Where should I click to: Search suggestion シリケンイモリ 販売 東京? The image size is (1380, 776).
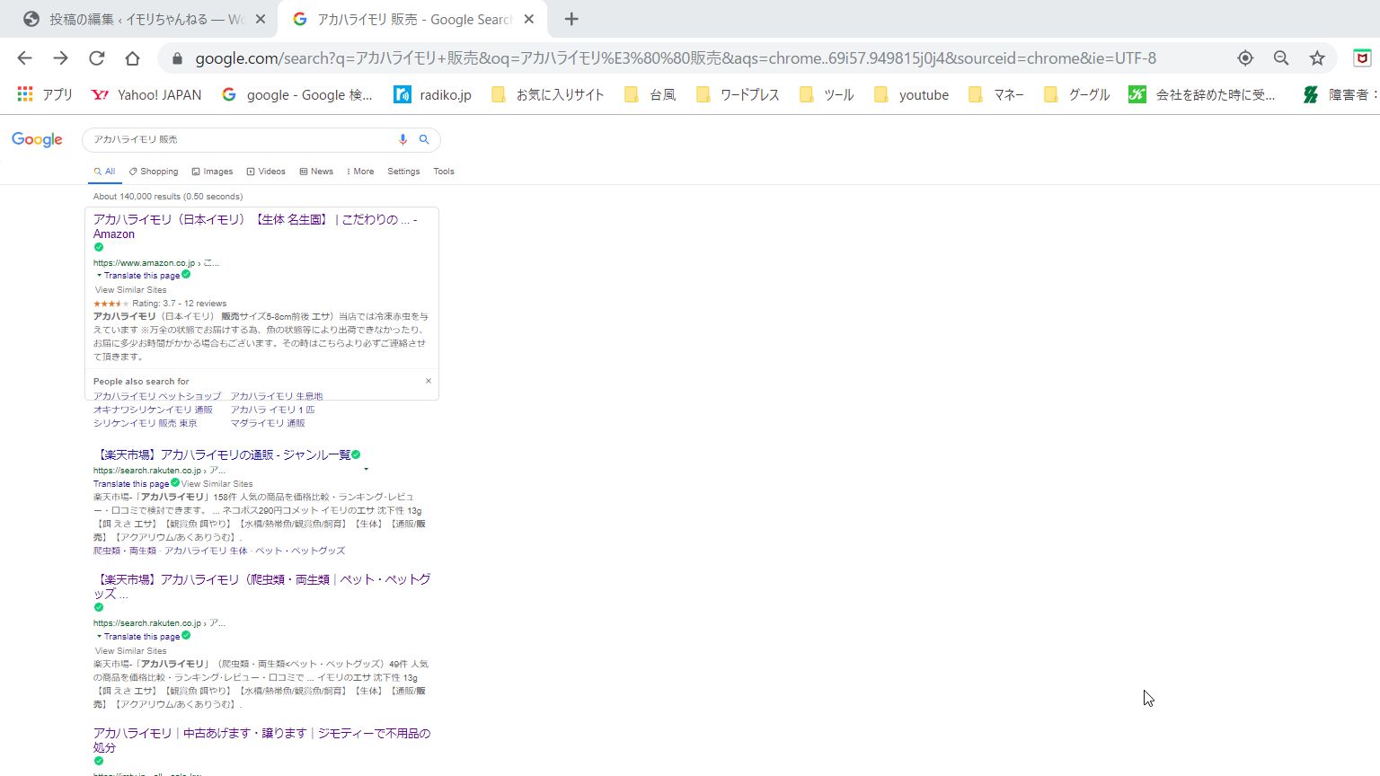(x=146, y=423)
